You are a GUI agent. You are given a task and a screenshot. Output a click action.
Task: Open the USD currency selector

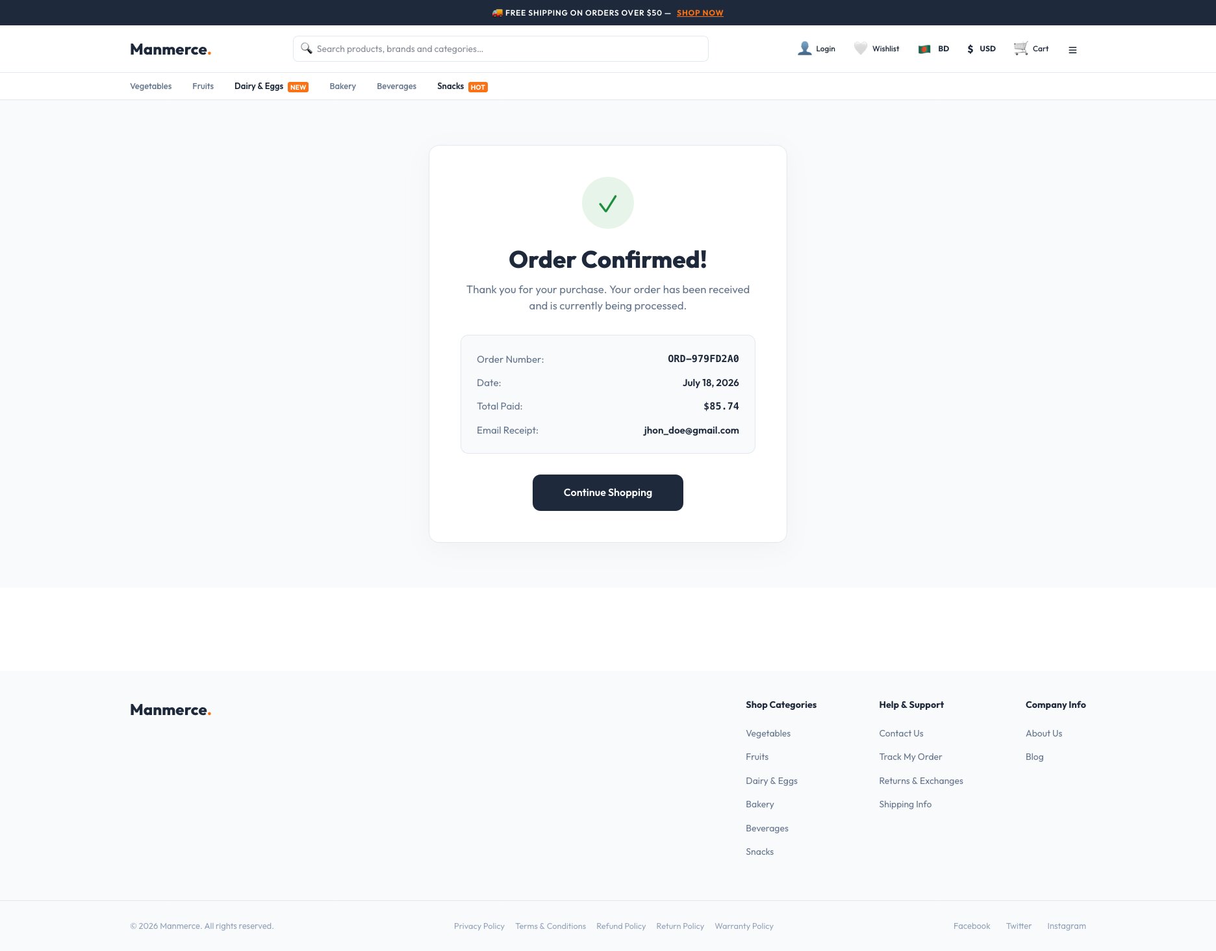pyautogui.click(x=981, y=49)
